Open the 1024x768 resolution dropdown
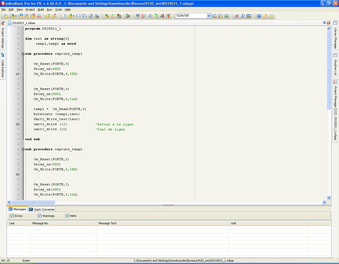This screenshot has width=339, height=264. click(x=209, y=16)
